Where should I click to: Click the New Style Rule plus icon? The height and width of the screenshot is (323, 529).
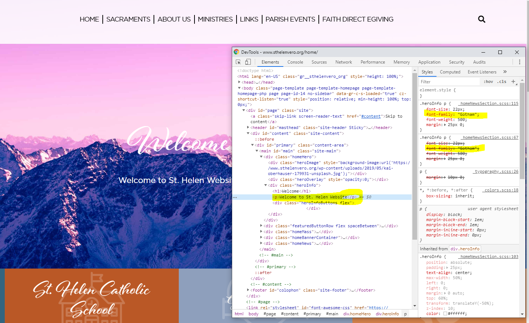[x=513, y=81]
